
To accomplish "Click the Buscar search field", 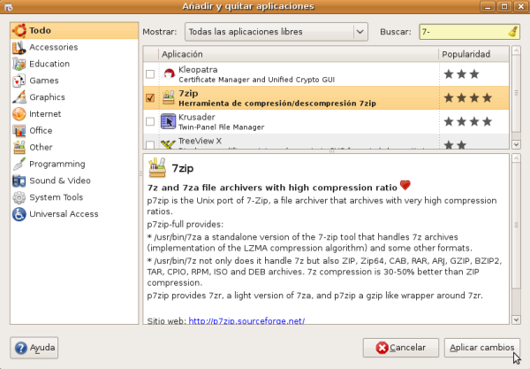I will click(459, 32).
